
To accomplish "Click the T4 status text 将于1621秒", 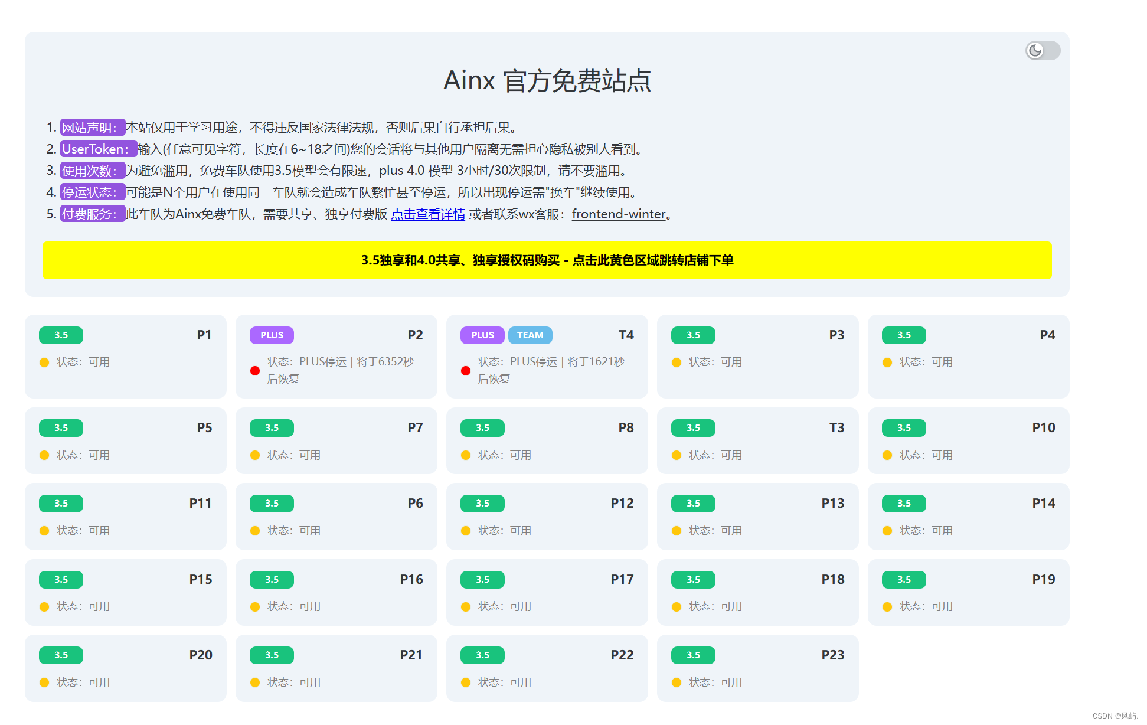I will pyautogui.click(x=596, y=362).
